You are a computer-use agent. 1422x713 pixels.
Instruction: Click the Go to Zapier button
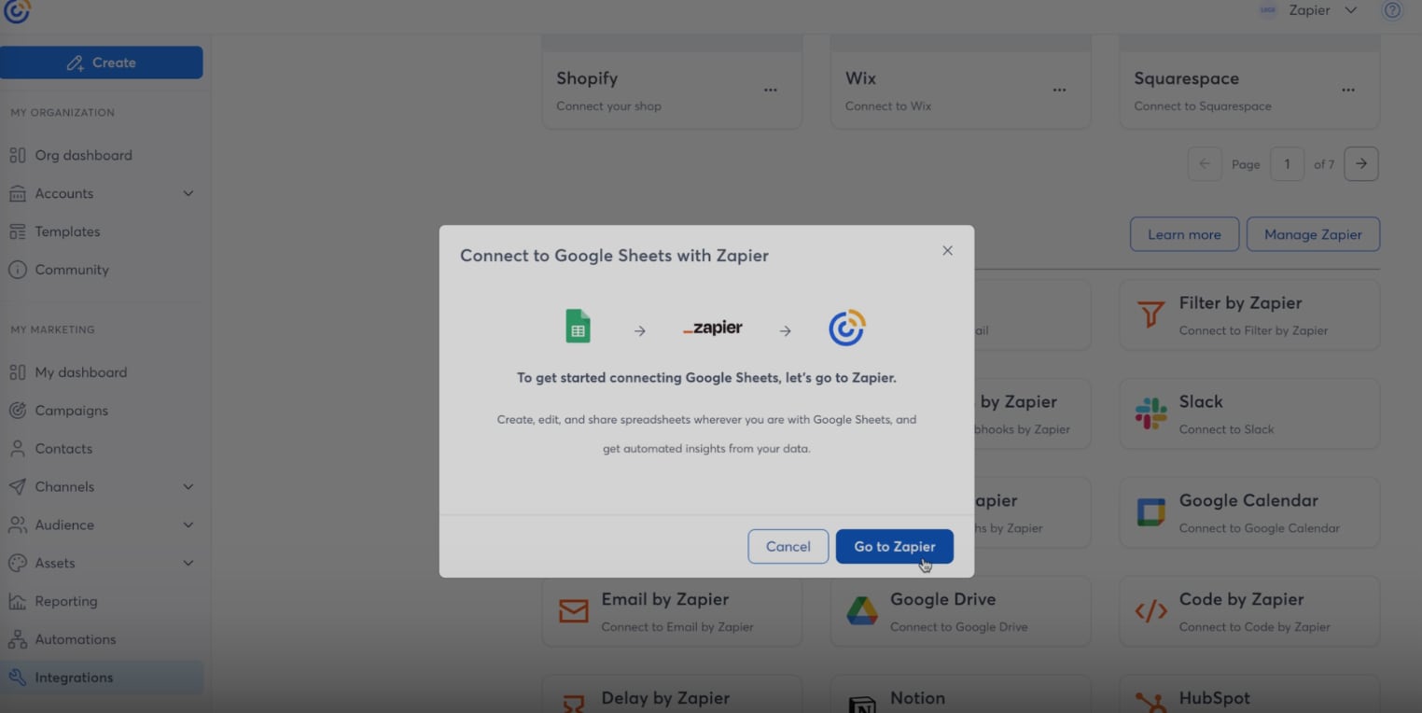[894, 546]
